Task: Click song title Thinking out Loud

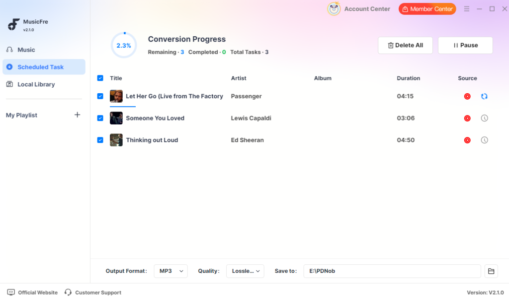Action: tap(152, 140)
